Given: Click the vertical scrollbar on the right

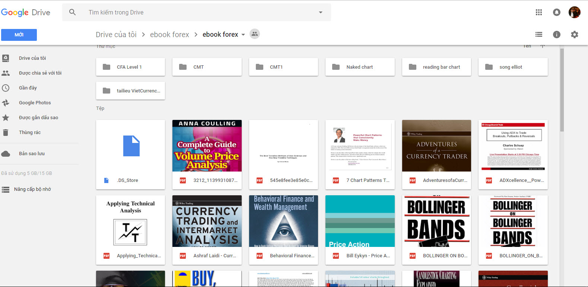Looking at the screenshot, I should [562, 89].
